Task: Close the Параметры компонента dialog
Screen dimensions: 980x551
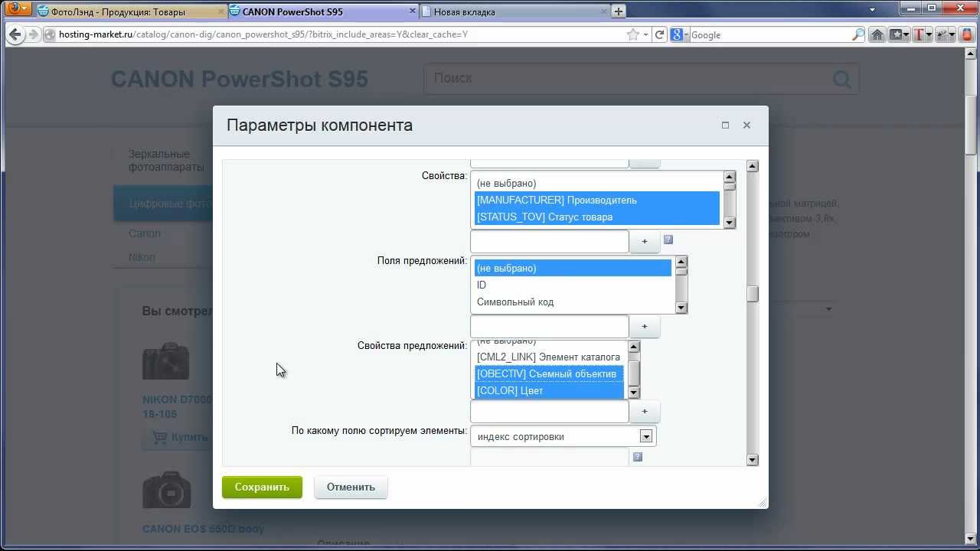Action: (746, 125)
